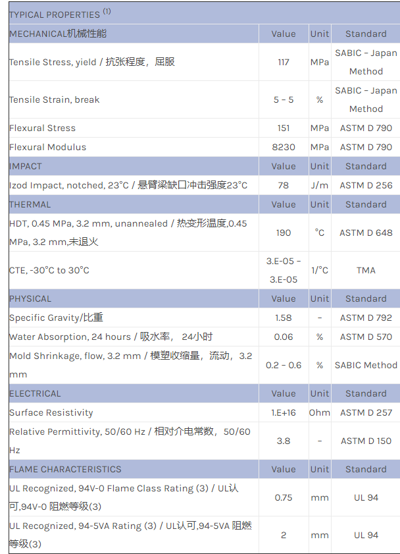Select the Tensile Strain, break row label
The image size is (400, 554).
click(x=55, y=99)
